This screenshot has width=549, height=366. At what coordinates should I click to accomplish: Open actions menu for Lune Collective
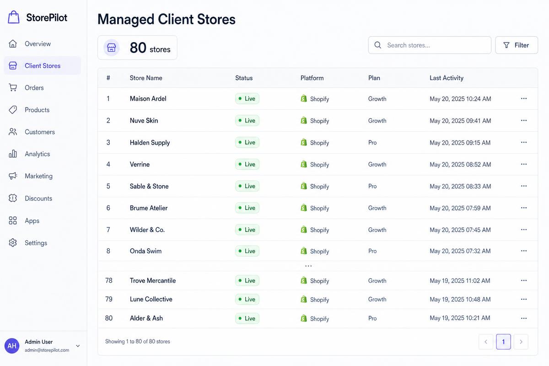(x=524, y=299)
